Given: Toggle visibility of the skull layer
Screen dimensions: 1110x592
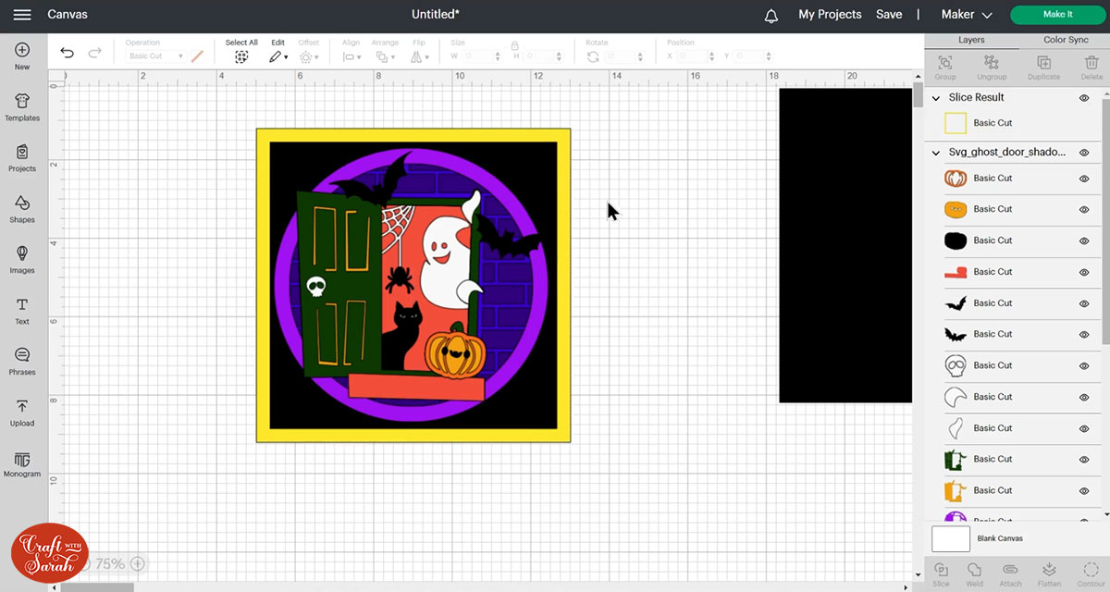Looking at the screenshot, I should [1084, 366].
